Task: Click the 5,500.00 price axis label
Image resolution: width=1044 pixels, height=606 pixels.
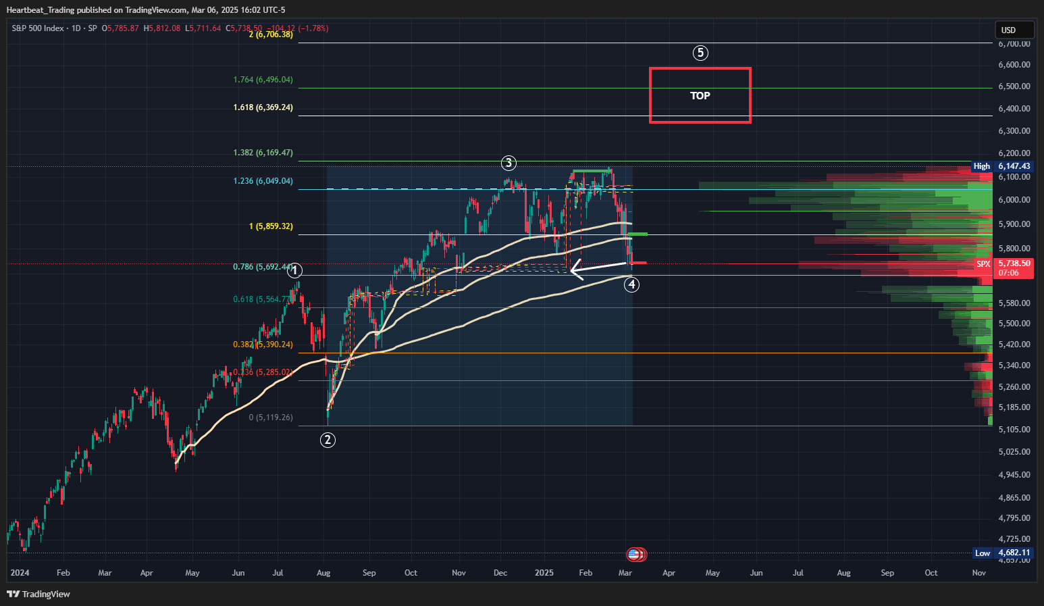Action: (x=1014, y=324)
